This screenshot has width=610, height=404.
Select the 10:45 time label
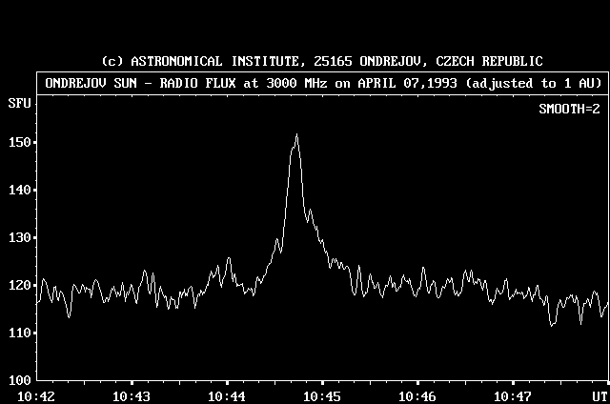tap(322, 395)
